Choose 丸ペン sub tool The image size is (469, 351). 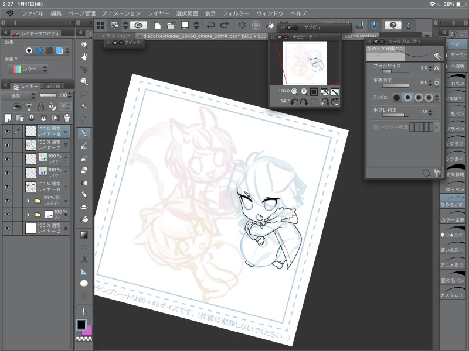tap(455, 111)
